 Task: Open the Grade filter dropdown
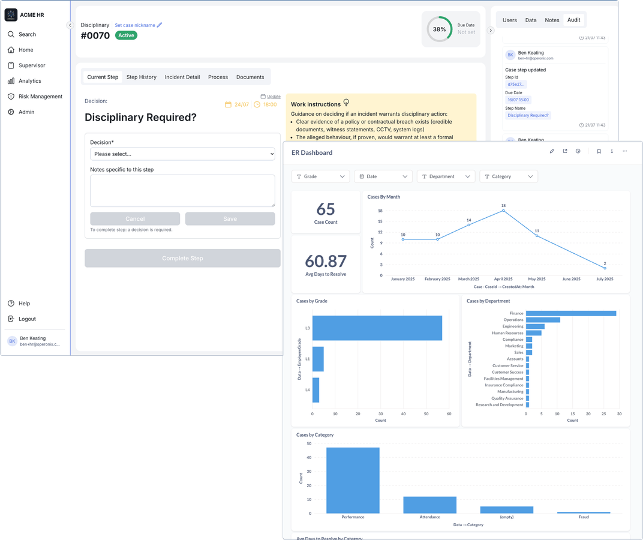click(320, 176)
